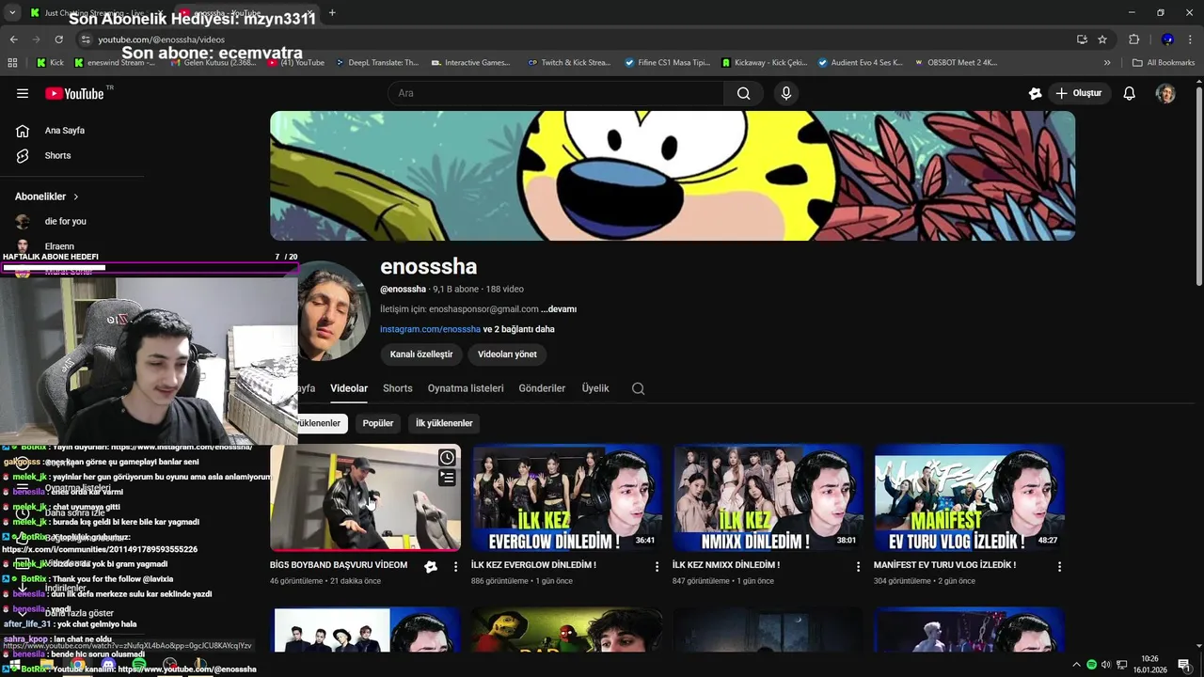Open a new browser tab with plus

pos(332,12)
